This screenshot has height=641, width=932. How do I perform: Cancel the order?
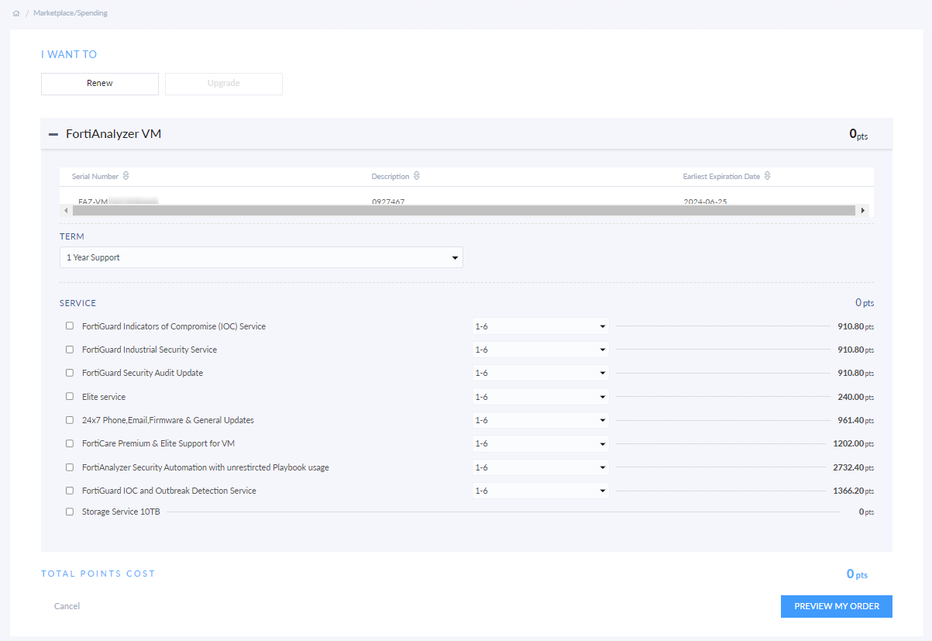click(x=67, y=606)
